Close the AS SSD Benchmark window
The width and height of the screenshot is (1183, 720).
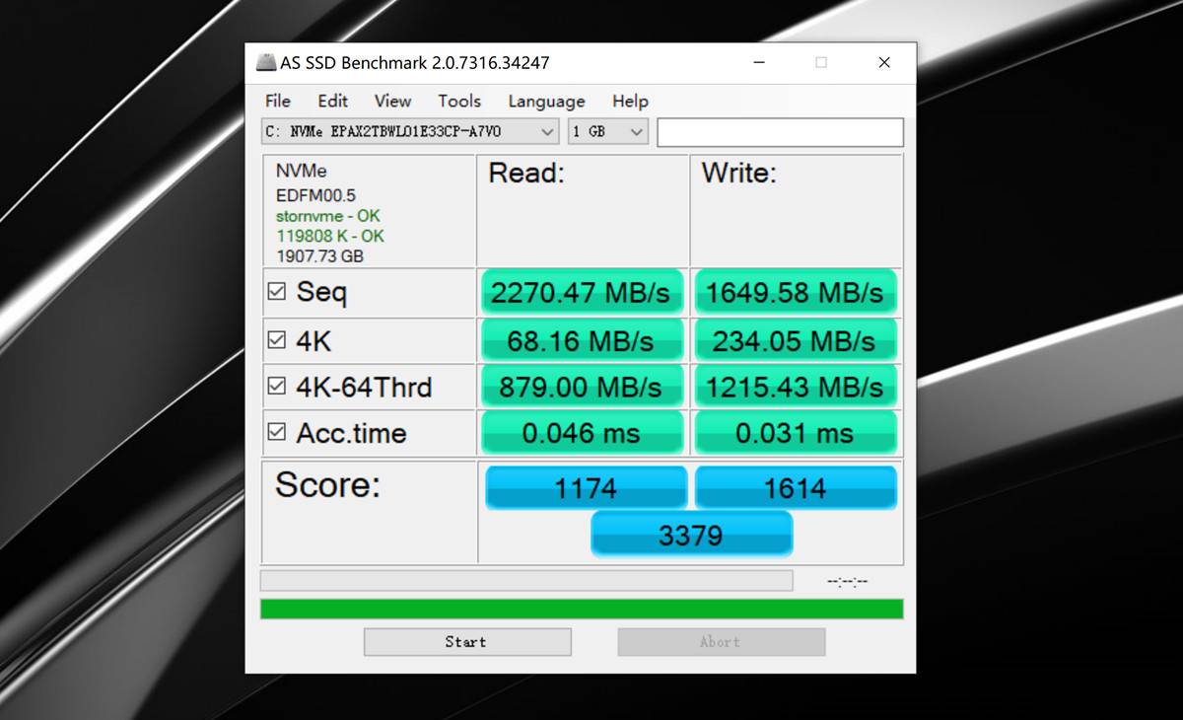pyautogui.click(x=884, y=63)
